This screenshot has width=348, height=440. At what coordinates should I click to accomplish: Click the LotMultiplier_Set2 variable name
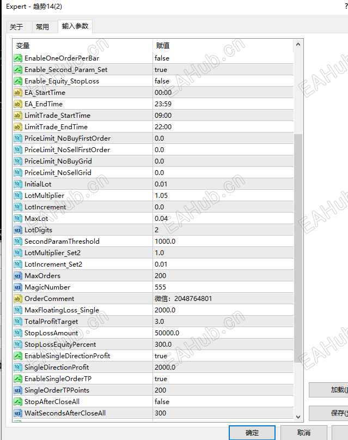53,253
